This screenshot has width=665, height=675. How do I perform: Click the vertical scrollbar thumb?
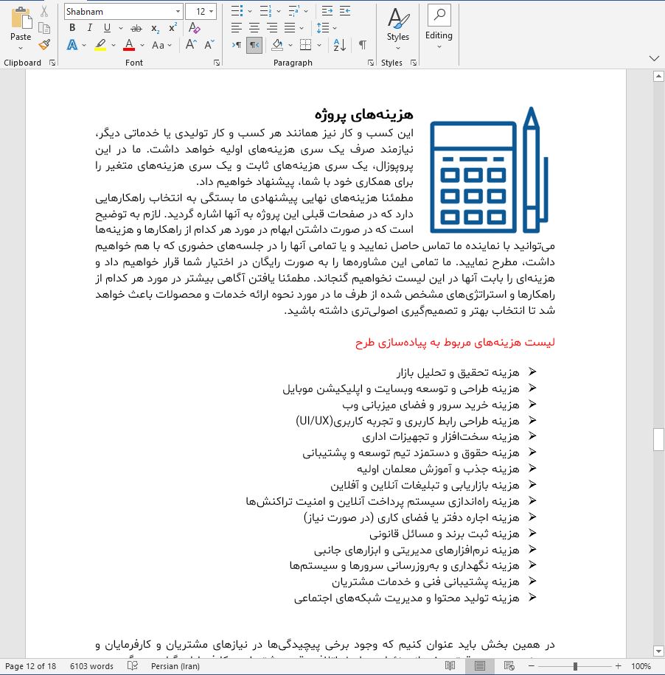pos(658,439)
